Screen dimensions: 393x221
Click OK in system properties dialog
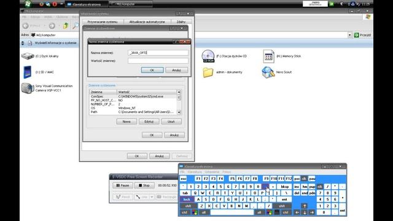click(137, 156)
